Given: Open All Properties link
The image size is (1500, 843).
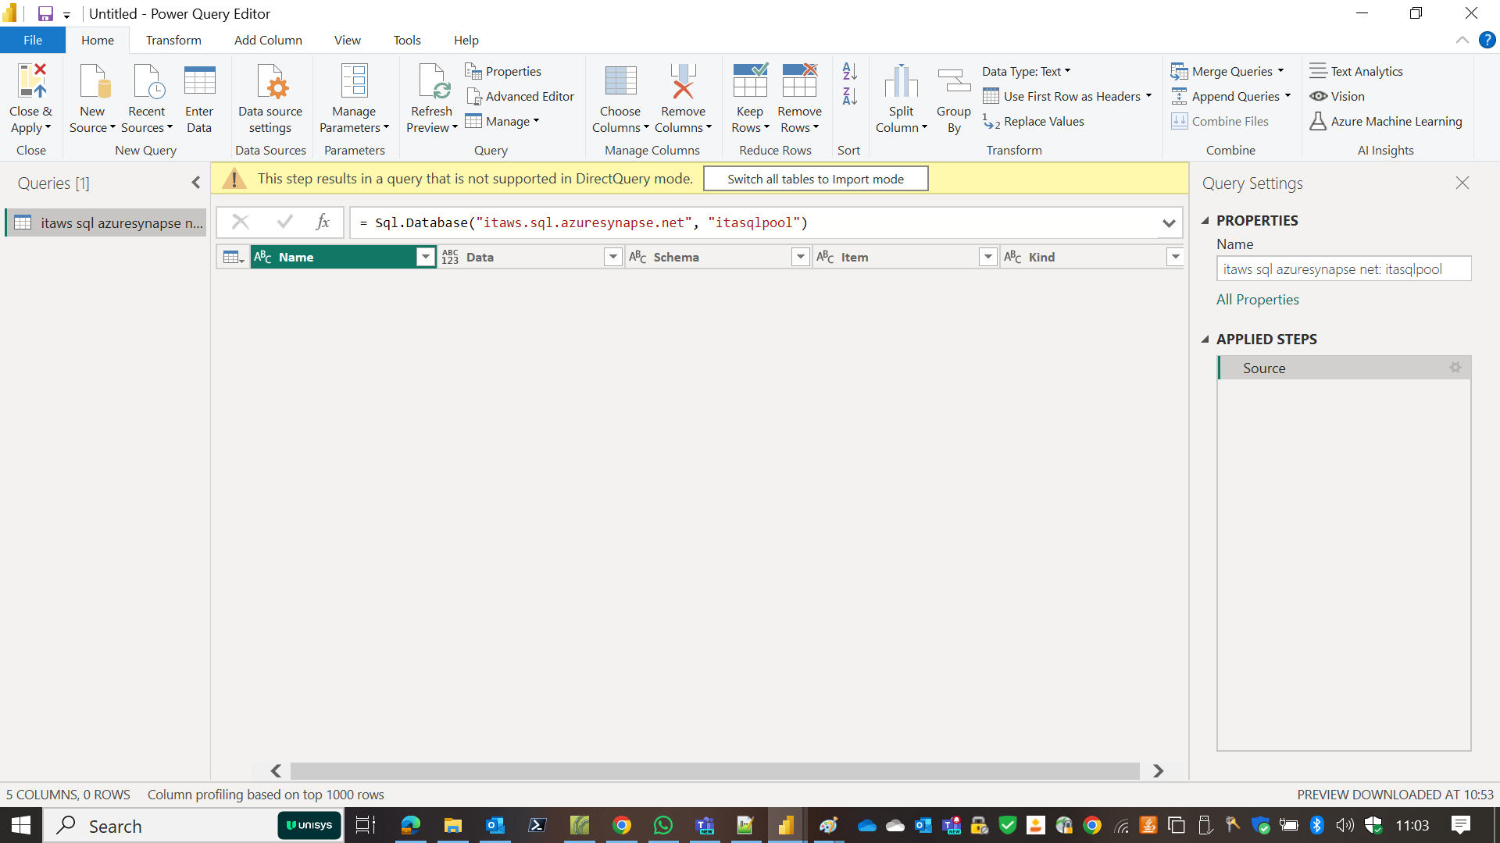Looking at the screenshot, I should tap(1258, 300).
